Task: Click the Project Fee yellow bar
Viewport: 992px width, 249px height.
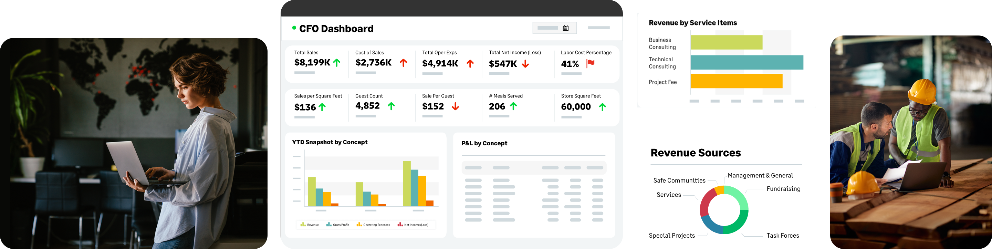Action: point(736,81)
